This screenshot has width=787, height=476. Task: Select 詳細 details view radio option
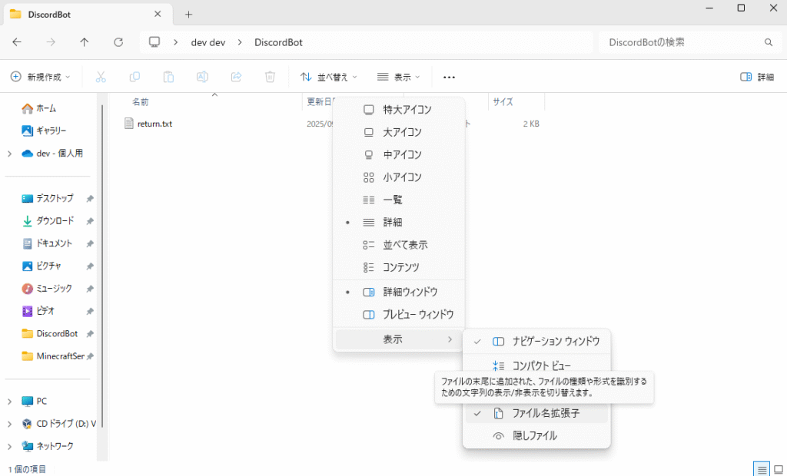pos(393,222)
